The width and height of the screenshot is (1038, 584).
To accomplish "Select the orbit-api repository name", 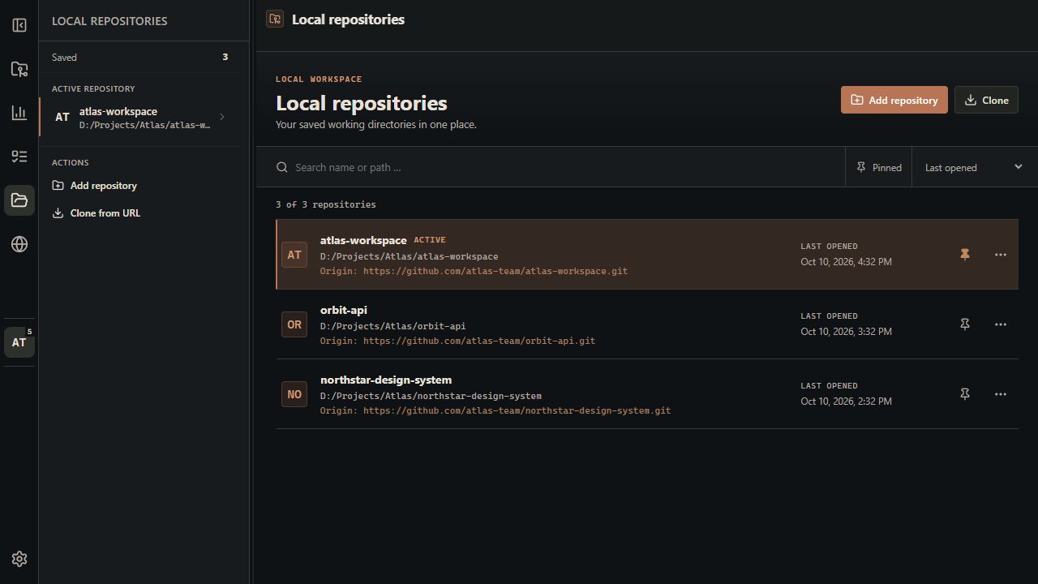I will pyautogui.click(x=344, y=310).
